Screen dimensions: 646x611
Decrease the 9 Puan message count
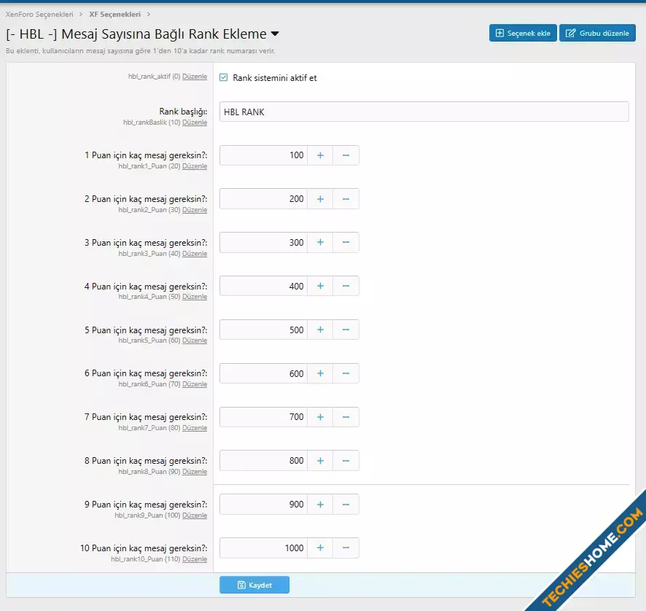click(346, 505)
